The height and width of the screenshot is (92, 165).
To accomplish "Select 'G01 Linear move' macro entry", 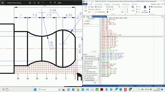I will [88, 65].
